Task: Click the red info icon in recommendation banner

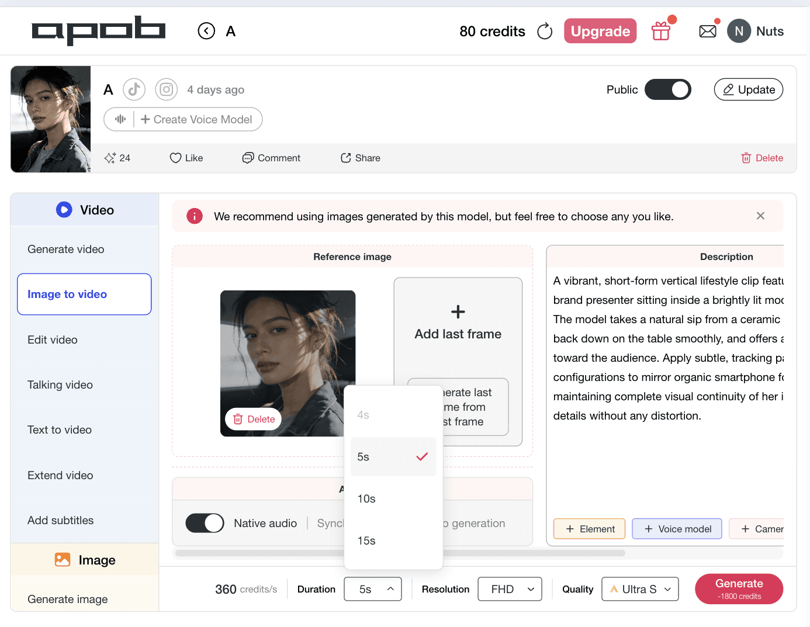Action: tap(195, 216)
